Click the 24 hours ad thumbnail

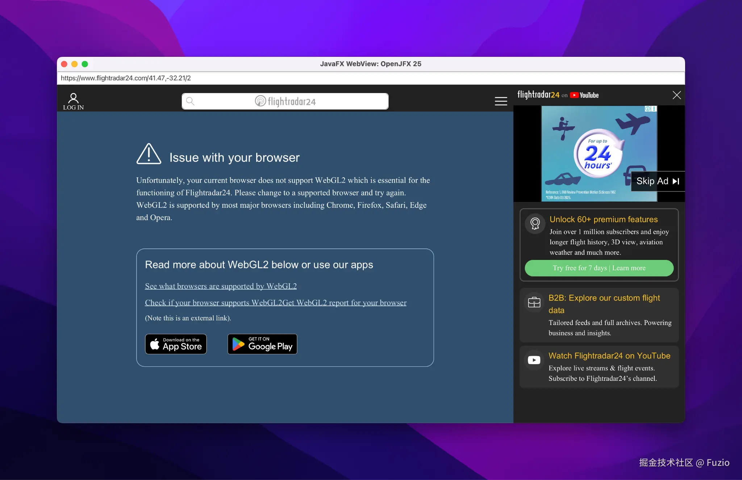coord(598,153)
